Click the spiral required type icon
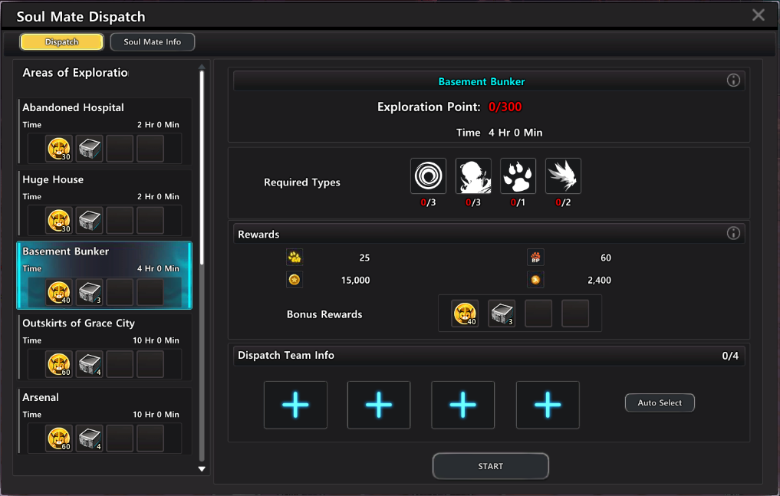Viewport: 780px width, 496px height. coord(428,176)
